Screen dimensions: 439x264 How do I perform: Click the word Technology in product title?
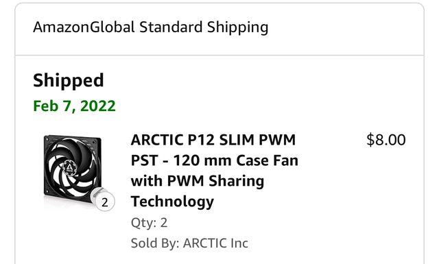click(172, 202)
